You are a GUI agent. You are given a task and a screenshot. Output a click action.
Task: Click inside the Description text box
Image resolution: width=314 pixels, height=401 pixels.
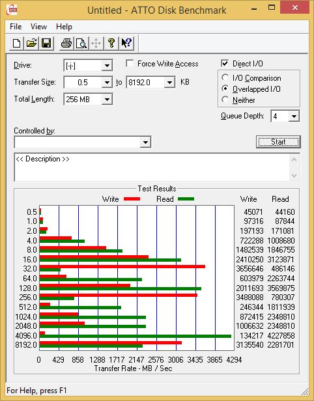click(152, 167)
